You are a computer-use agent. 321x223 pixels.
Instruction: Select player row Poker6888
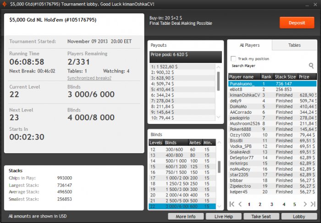[272, 129]
